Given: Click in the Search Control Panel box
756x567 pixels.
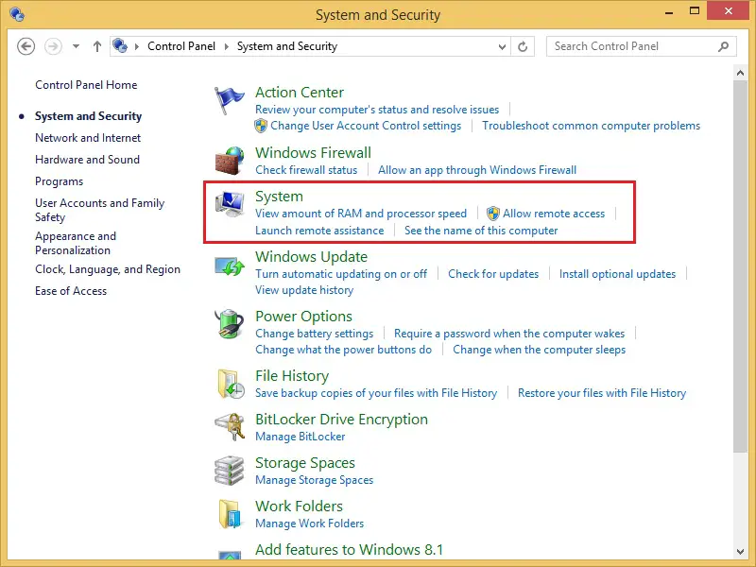Looking at the screenshot, I should [633, 46].
